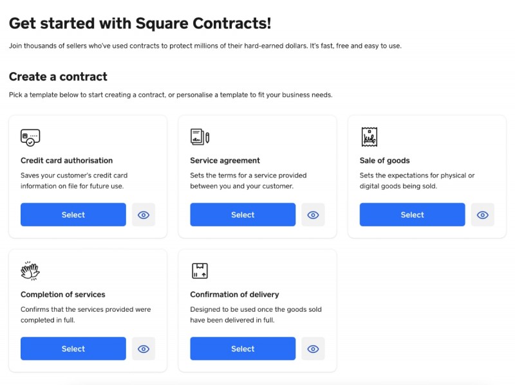Preview the Sale of goods template

pyautogui.click(x=483, y=215)
